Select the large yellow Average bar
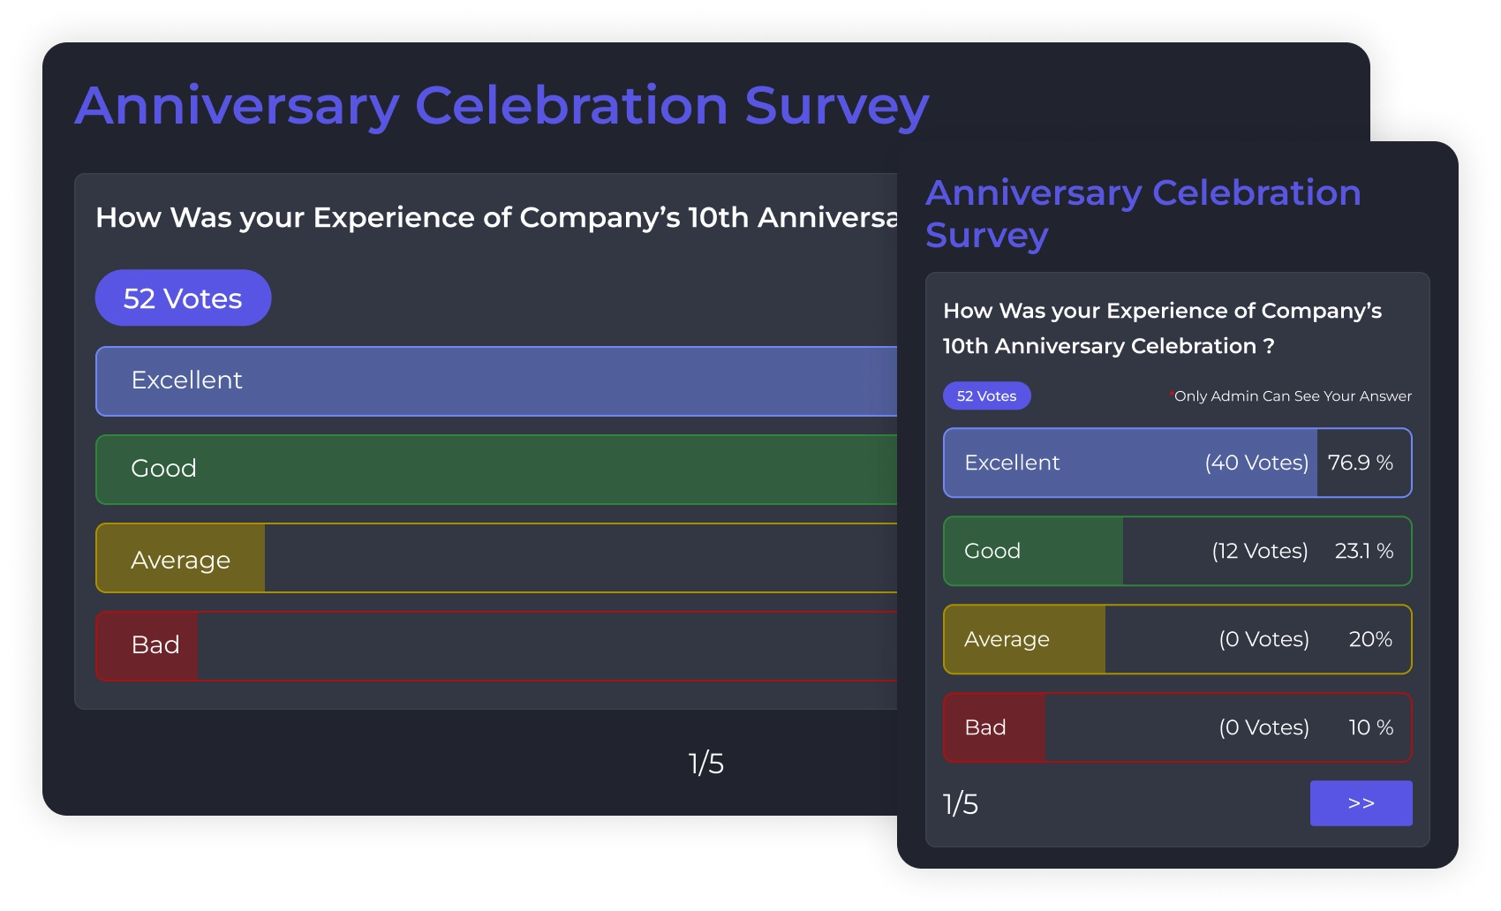The image size is (1501, 911). pos(494,559)
